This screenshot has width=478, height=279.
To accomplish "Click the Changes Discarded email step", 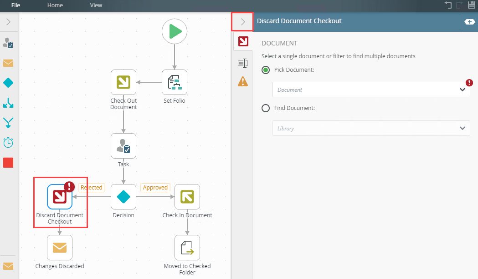I will [60, 248].
